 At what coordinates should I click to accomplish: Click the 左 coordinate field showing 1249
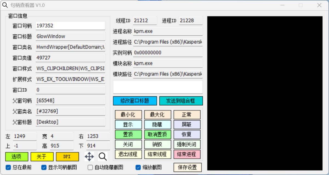pyautogui.click(x=25, y=136)
